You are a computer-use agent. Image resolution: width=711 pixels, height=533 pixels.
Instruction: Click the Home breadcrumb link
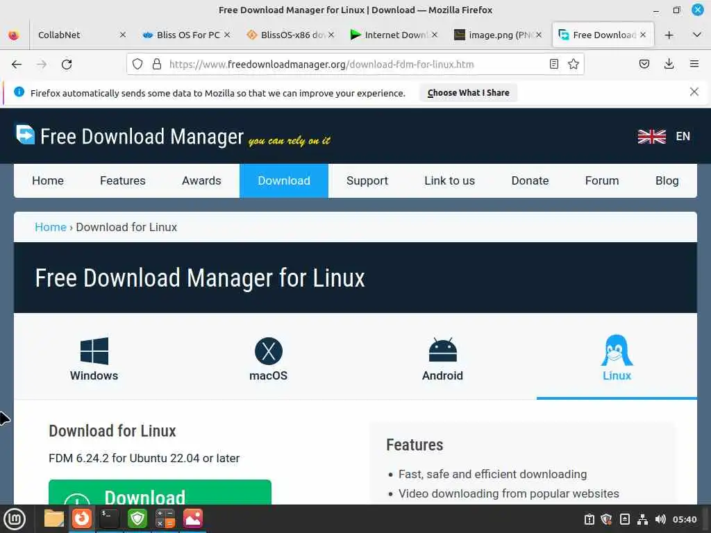click(x=50, y=227)
